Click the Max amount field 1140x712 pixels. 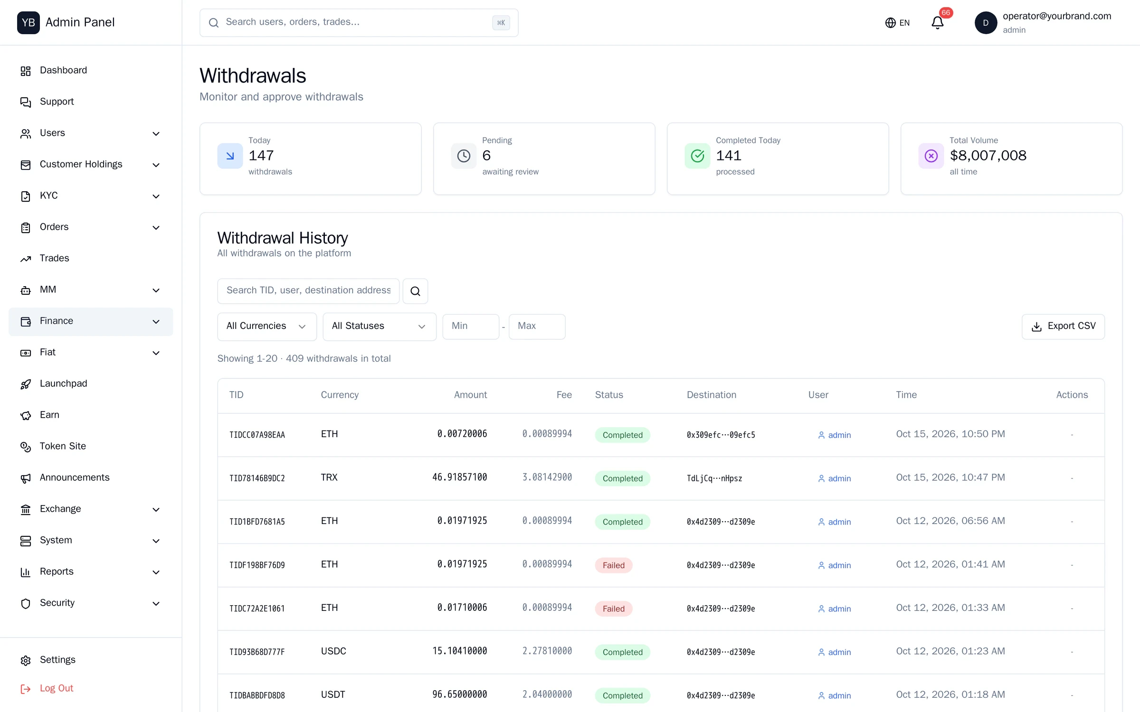pyautogui.click(x=537, y=327)
